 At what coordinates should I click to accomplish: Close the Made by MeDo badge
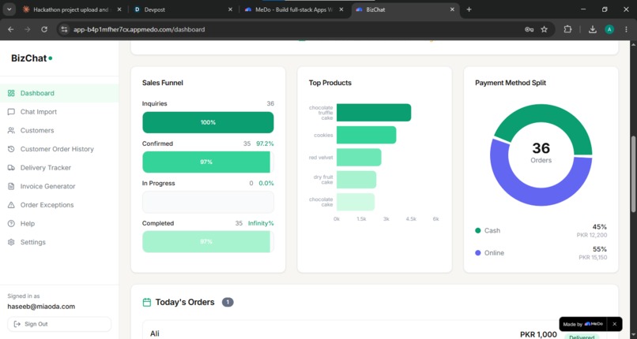615,324
